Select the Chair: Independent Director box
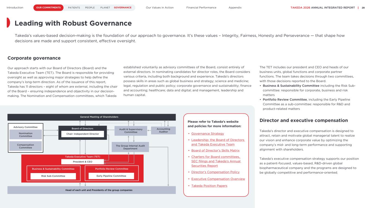 pos(82,134)
